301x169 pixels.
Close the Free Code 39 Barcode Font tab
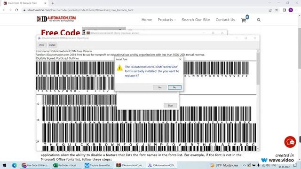pos(45,3)
